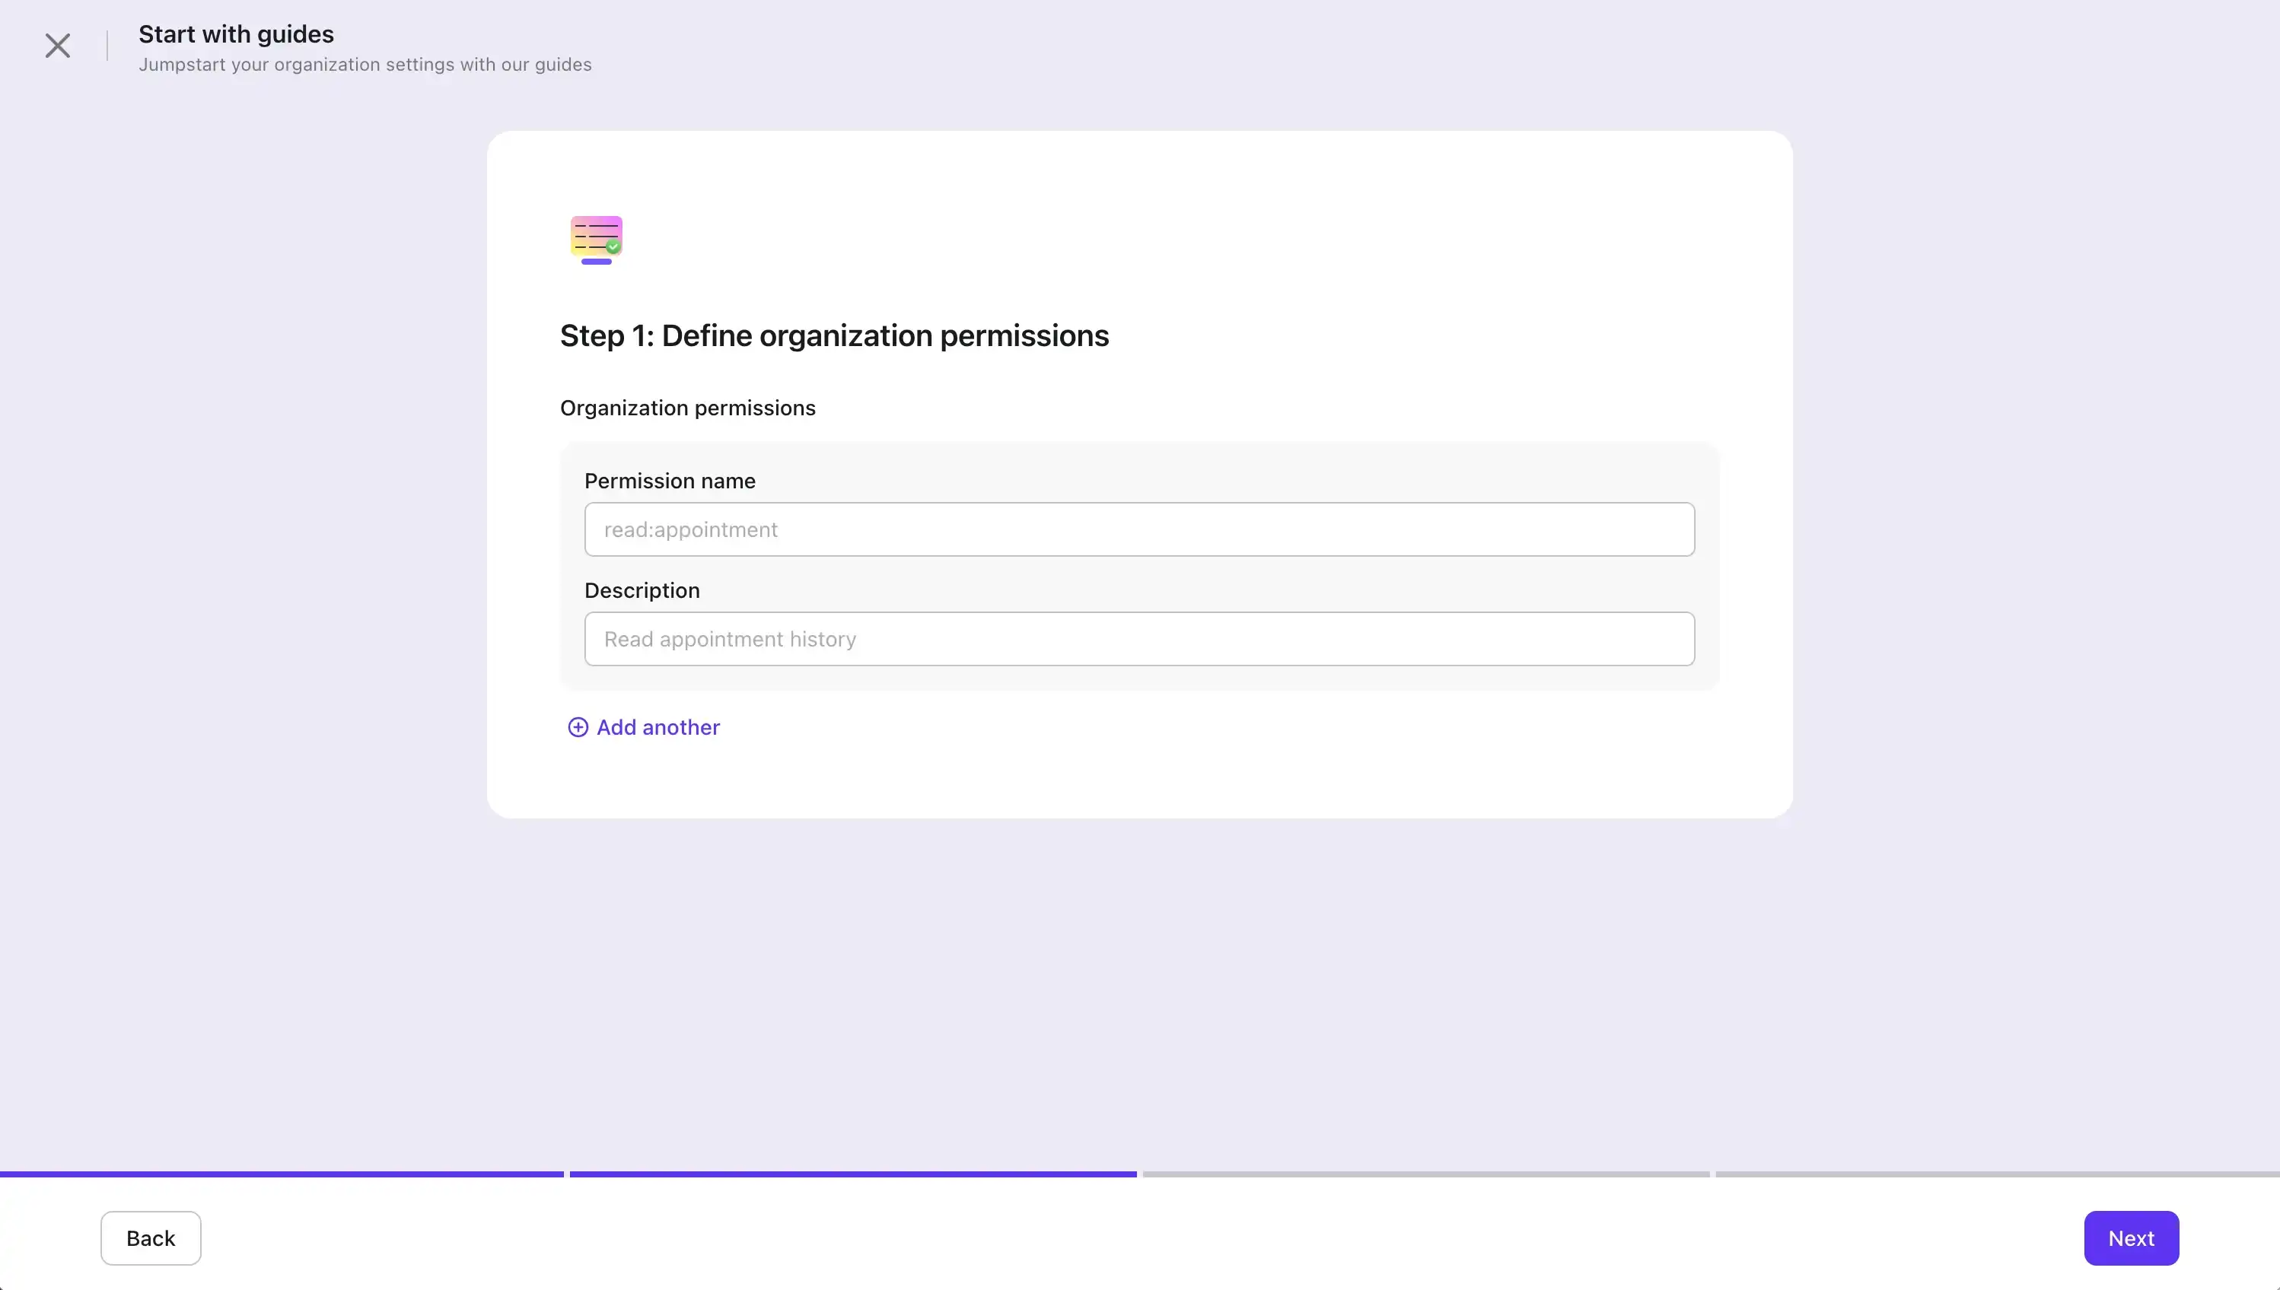This screenshot has width=2280, height=1290.
Task: Focus the Permission name input field
Action: tap(1139, 530)
